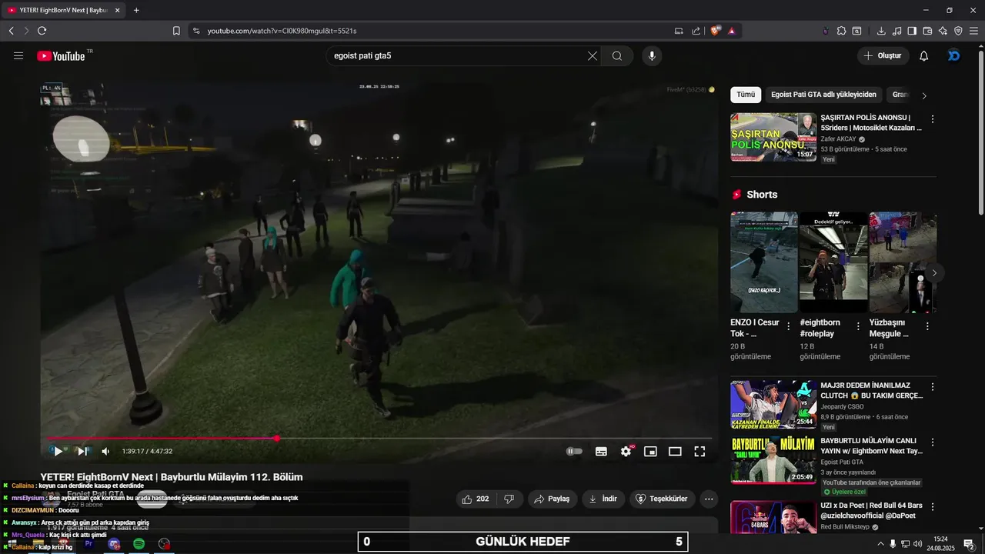Toggle the autoplay switch in the player
This screenshot has width=985, height=554.
point(574,452)
